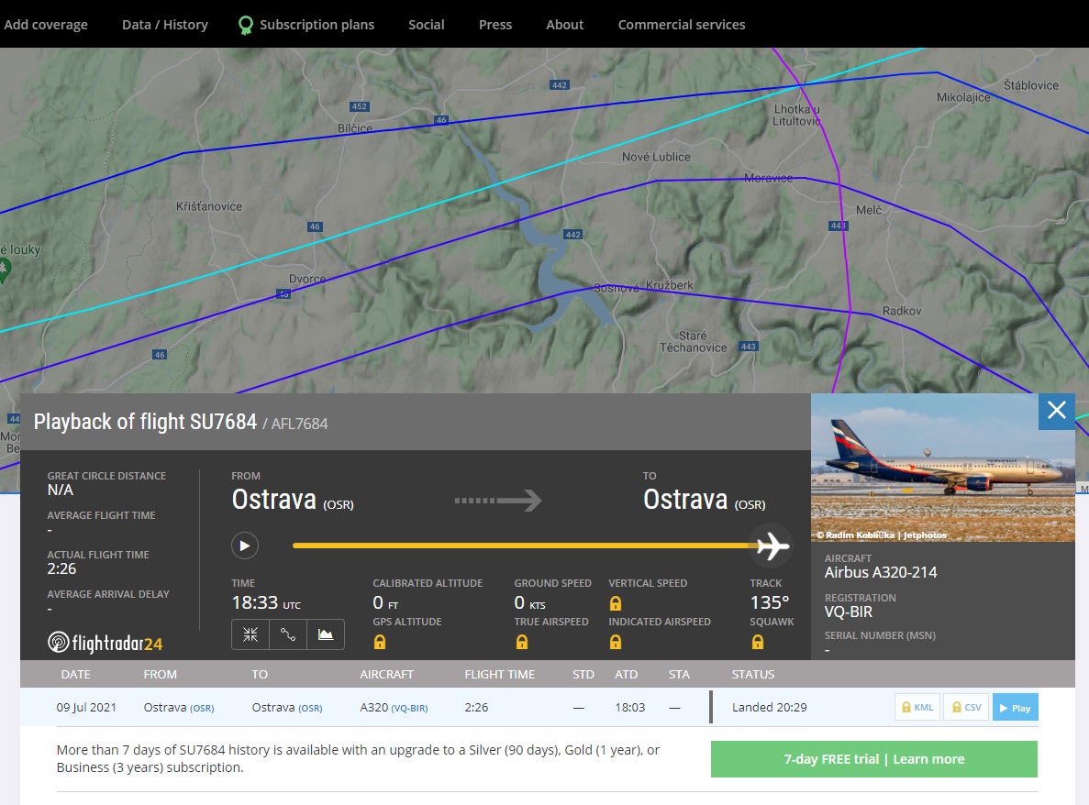Viewport: 1089px width, 805px height.
Task: Toggle the flight route path icon
Action: [x=288, y=634]
